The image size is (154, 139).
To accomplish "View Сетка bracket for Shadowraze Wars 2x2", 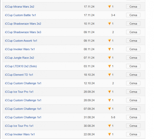I will (133, 24).
